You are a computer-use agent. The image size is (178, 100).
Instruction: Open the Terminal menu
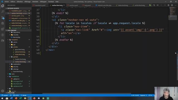pyautogui.click(x=51, y=2)
